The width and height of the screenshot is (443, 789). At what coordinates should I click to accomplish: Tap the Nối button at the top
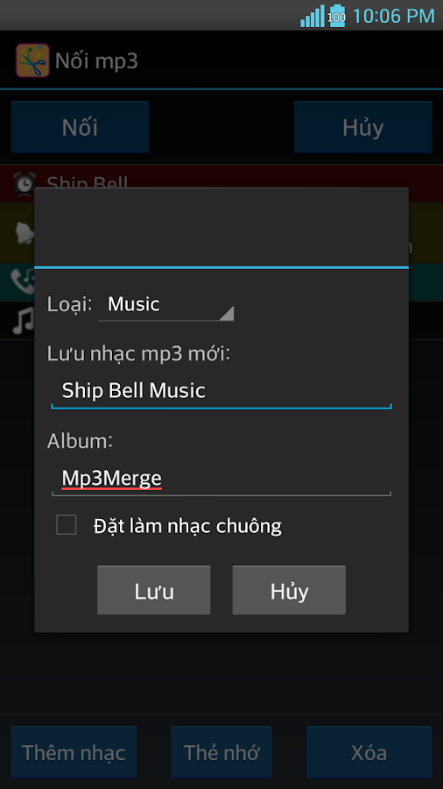tap(80, 127)
